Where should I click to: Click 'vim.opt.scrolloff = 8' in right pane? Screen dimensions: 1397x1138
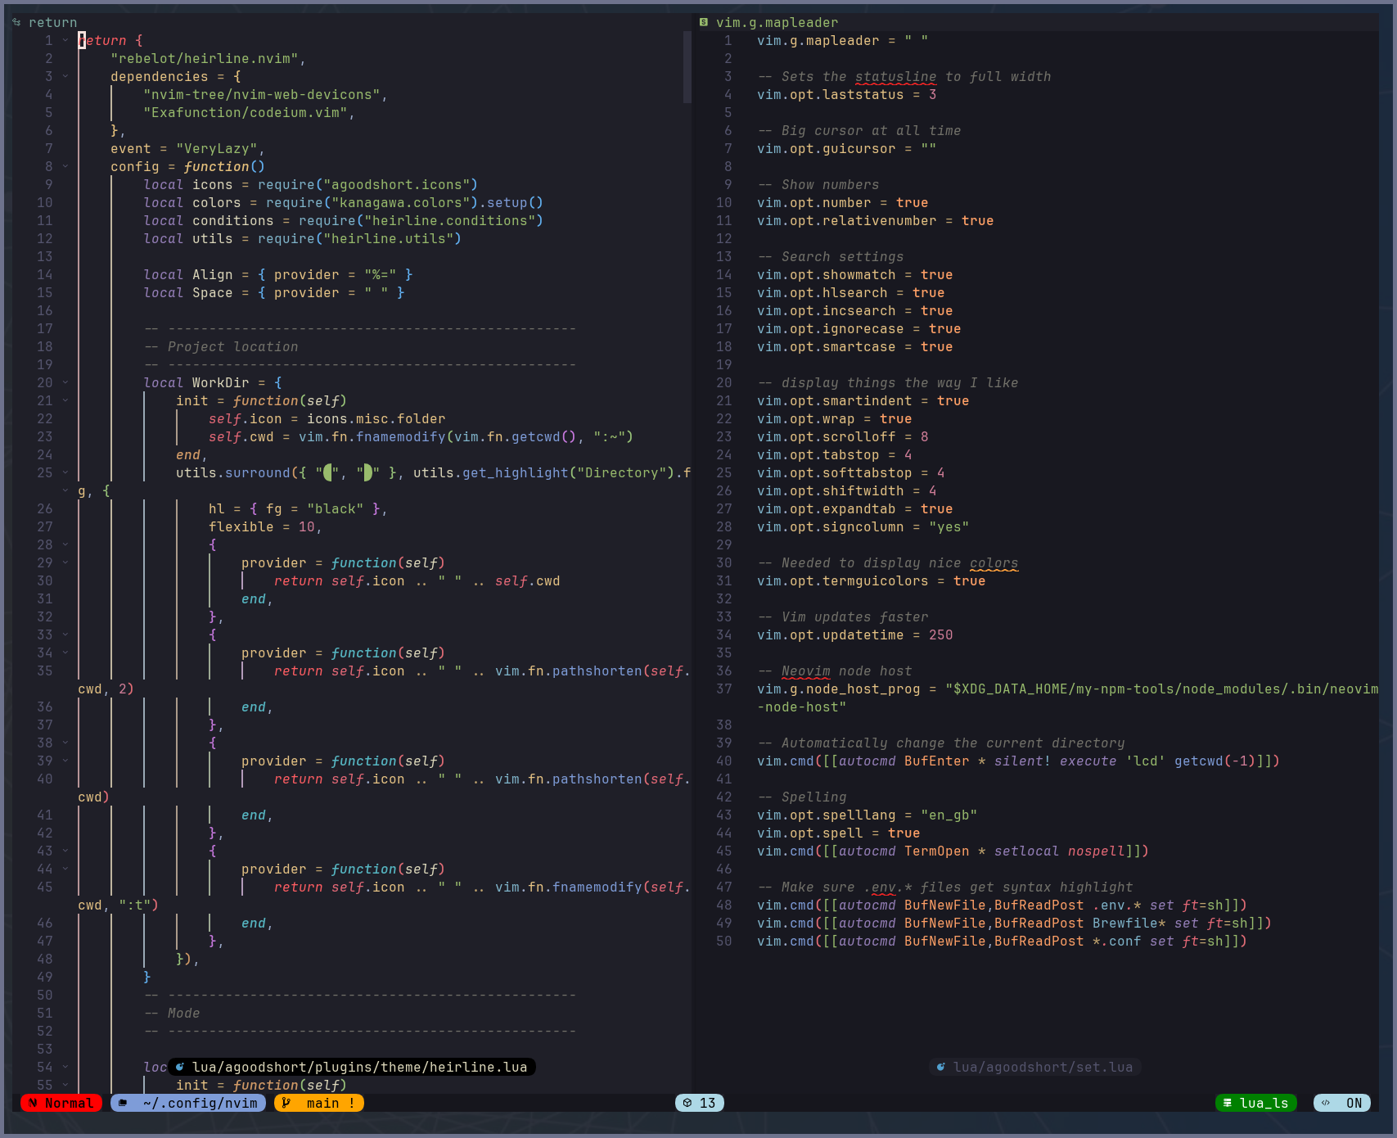click(x=843, y=436)
